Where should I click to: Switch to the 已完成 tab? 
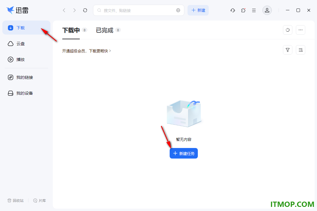pyautogui.click(x=104, y=30)
